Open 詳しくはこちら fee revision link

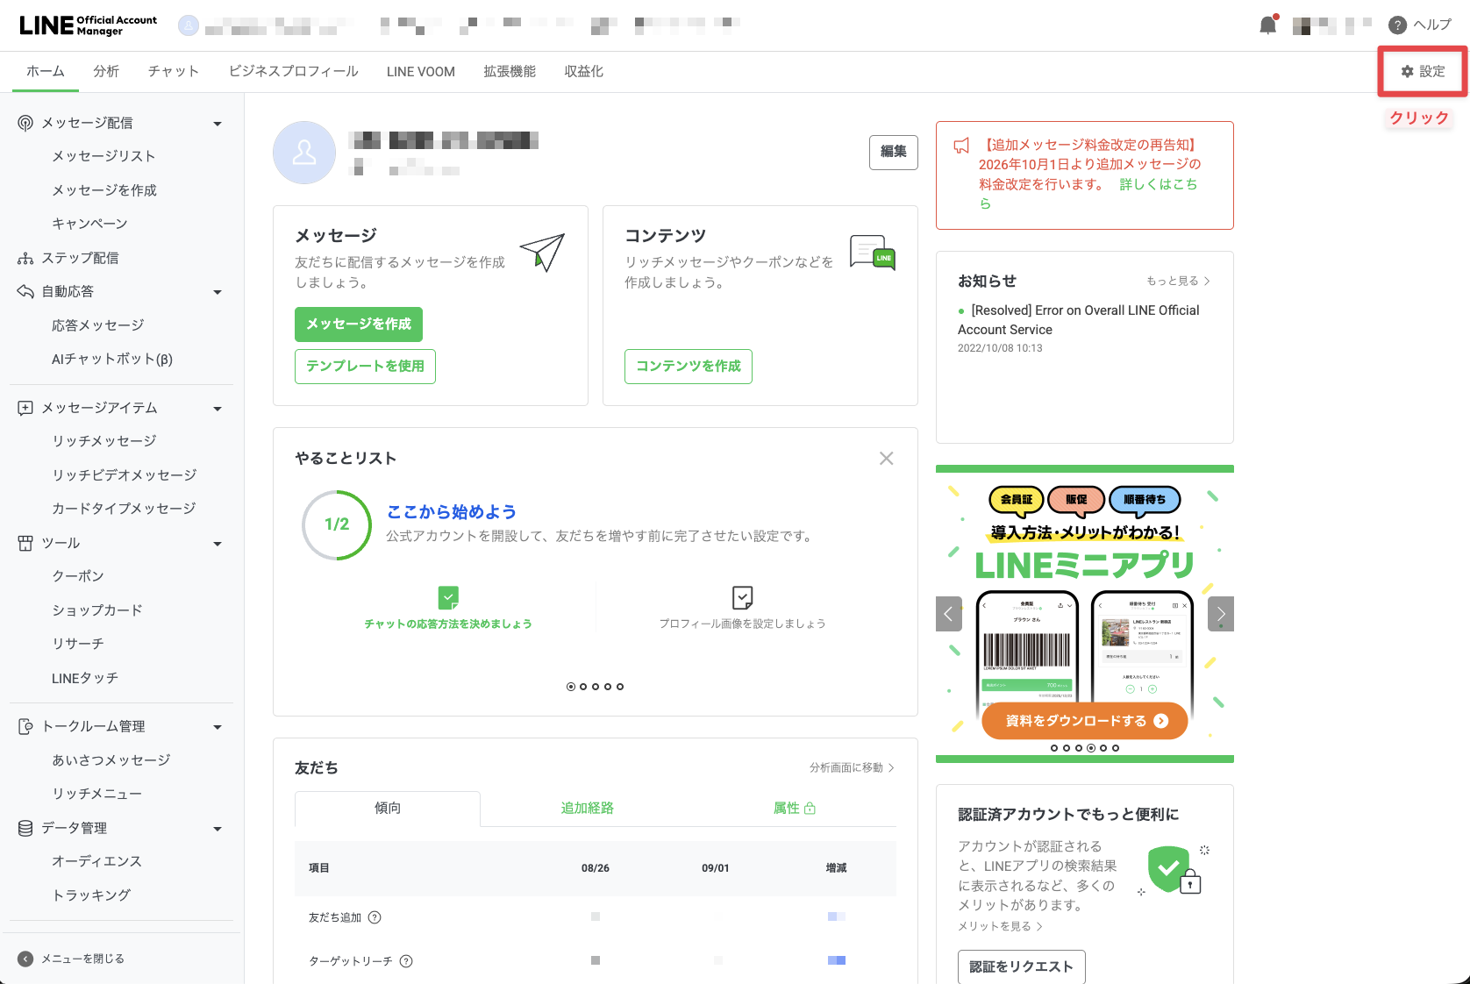click(1158, 184)
